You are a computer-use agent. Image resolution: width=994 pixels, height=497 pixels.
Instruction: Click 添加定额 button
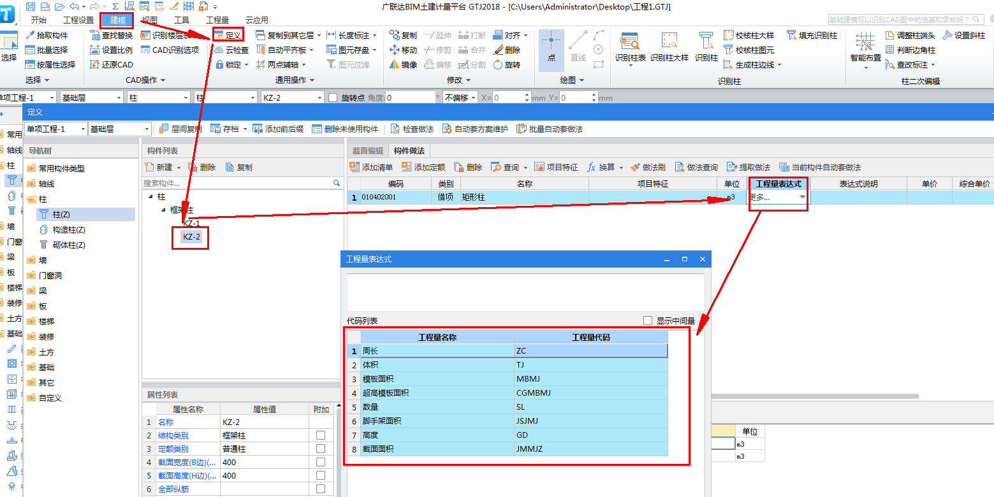coord(423,167)
